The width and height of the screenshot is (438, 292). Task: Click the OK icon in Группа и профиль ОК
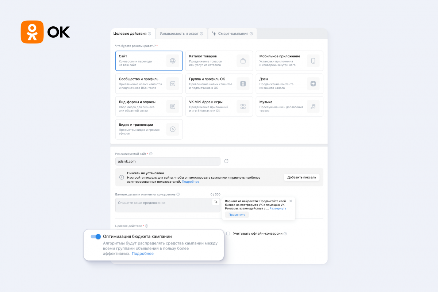(243, 84)
